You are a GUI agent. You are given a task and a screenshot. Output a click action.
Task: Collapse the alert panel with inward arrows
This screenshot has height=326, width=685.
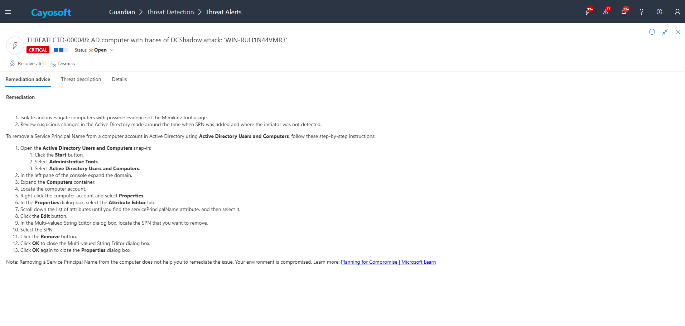pos(665,32)
